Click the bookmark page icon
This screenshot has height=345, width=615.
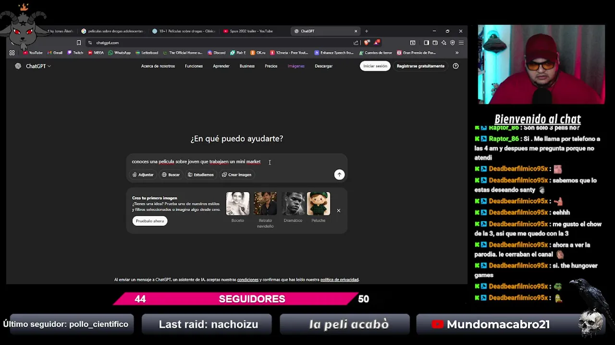click(x=79, y=43)
